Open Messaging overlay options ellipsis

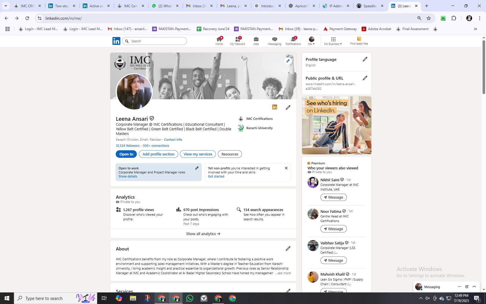pos(459,287)
